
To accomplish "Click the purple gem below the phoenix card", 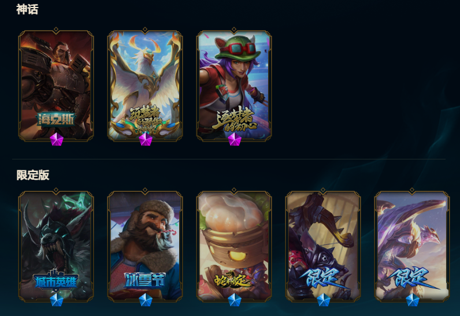I will [x=146, y=139].
